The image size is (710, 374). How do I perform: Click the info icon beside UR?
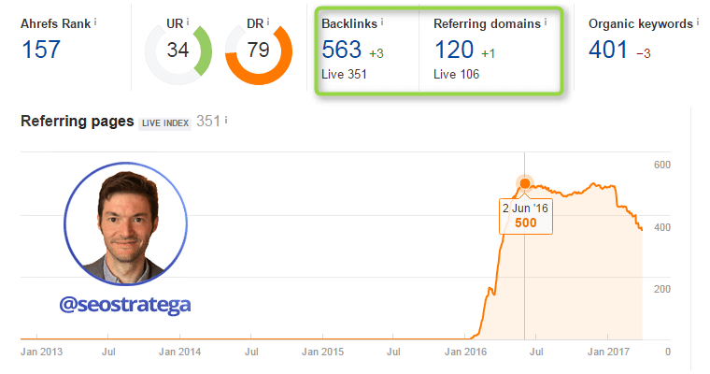pos(188,22)
